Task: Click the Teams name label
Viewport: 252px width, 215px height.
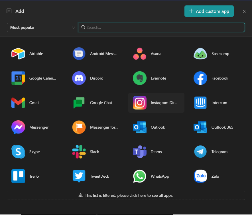Action: (156, 152)
